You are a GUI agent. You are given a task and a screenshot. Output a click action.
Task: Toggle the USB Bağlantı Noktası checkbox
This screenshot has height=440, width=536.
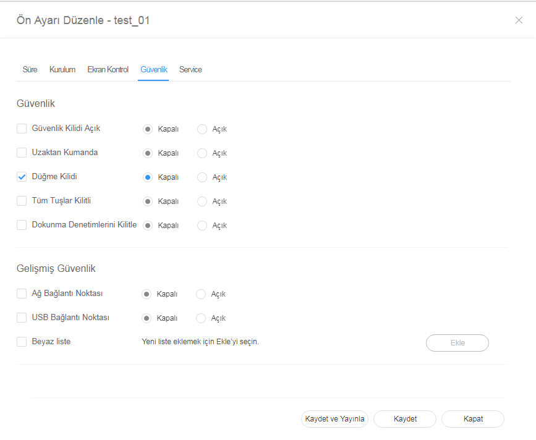[x=22, y=318]
